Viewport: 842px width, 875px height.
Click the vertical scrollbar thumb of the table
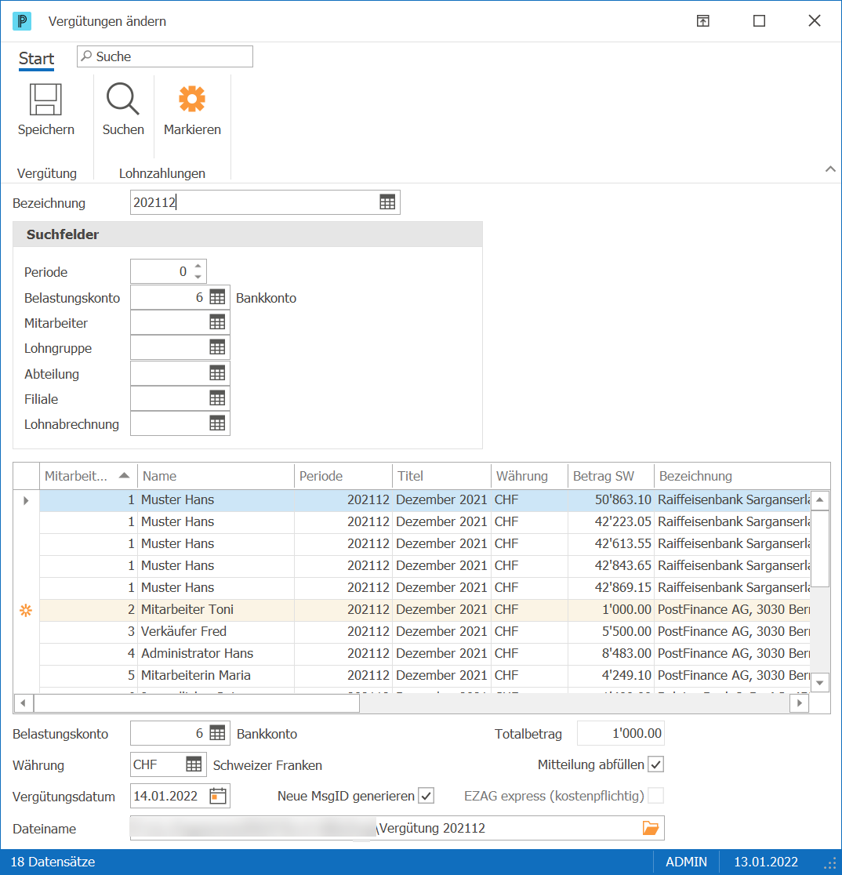(x=820, y=547)
